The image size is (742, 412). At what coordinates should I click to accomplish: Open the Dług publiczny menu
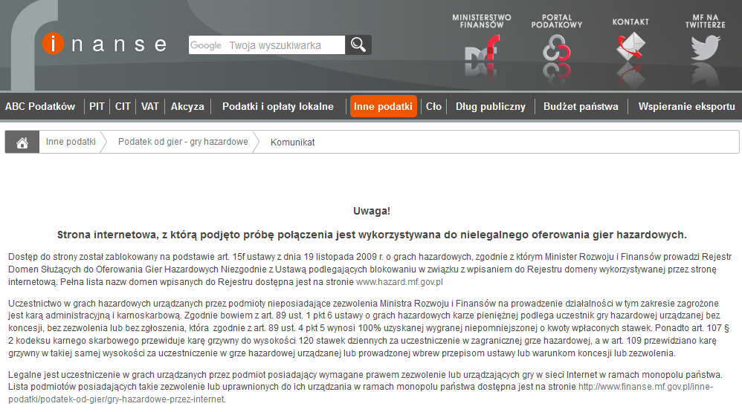point(490,106)
